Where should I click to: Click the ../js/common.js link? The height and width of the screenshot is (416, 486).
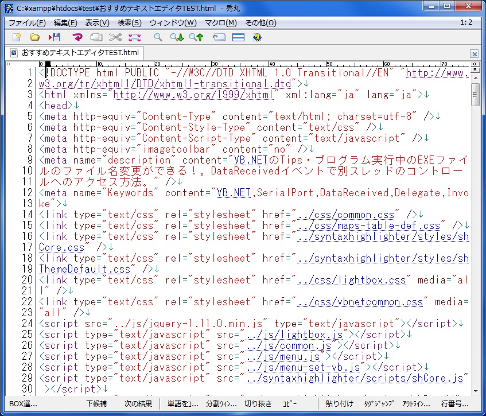(289, 345)
